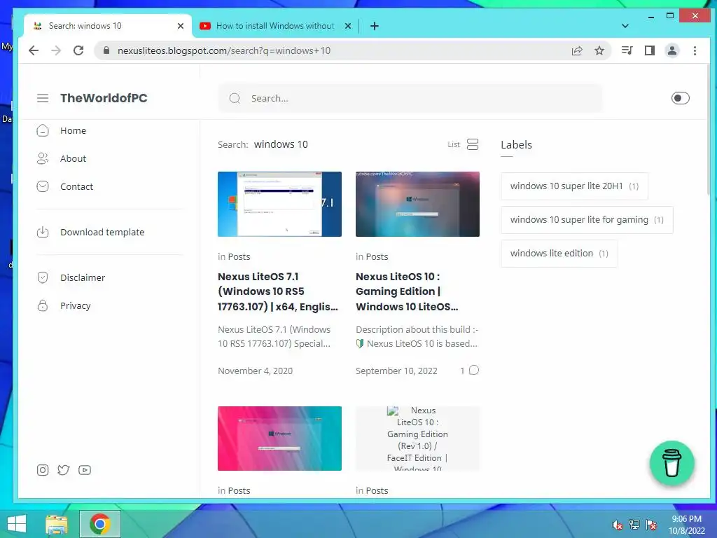The height and width of the screenshot is (538, 717).
Task: Select label windows 10 super lite 20H1
Action: (x=574, y=186)
